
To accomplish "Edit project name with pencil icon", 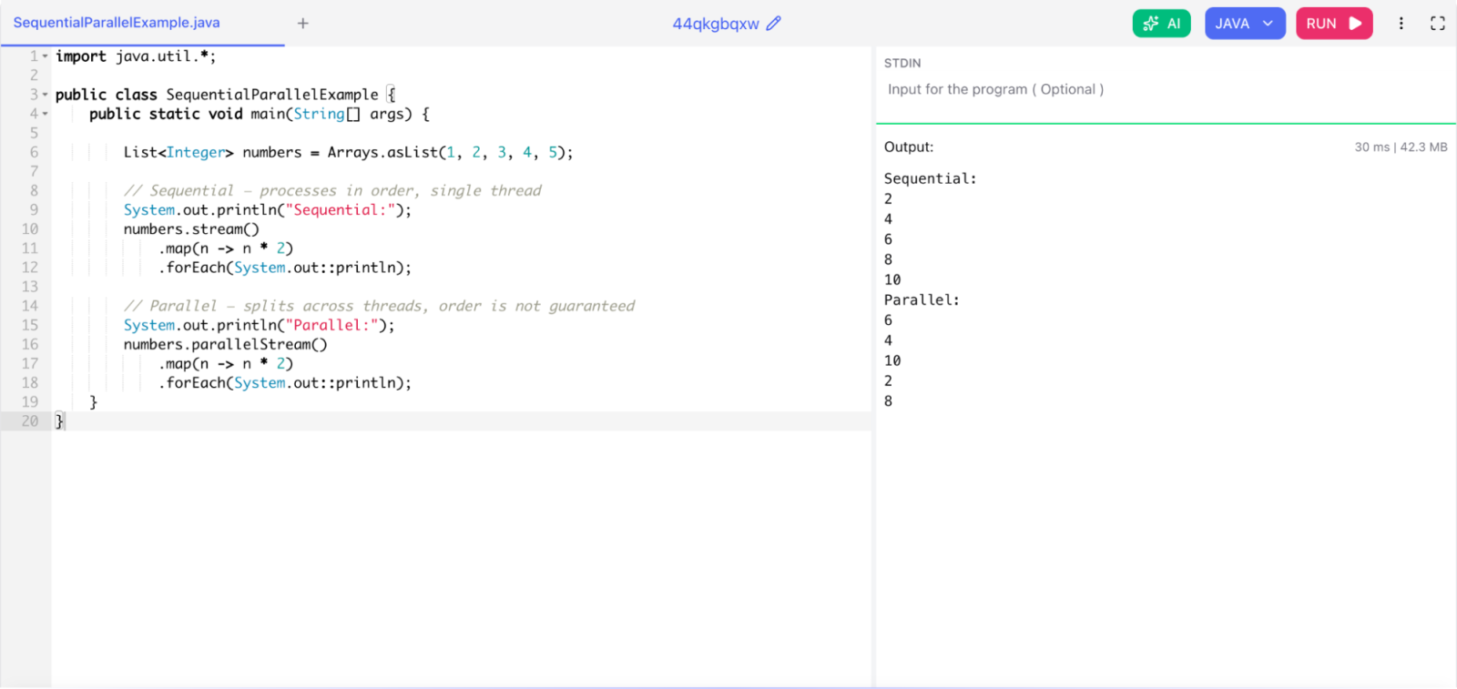I will [x=774, y=24].
